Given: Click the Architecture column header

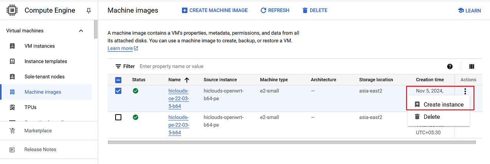Looking at the screenshot, I should pyautogui.click(x=323, y=80).
